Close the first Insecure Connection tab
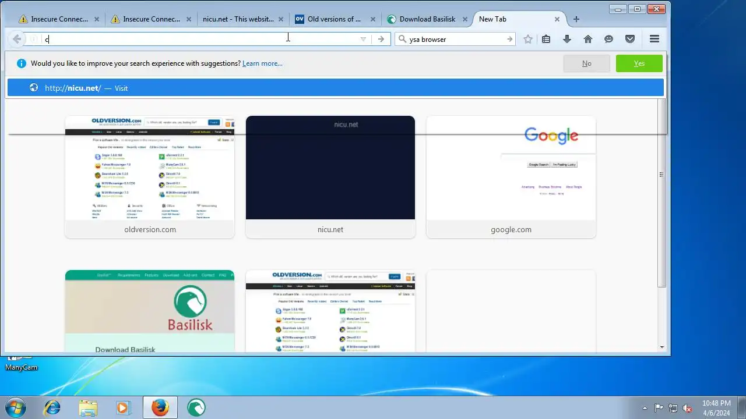This screenshot has width=746, height=419. click(x=97, y=19)
